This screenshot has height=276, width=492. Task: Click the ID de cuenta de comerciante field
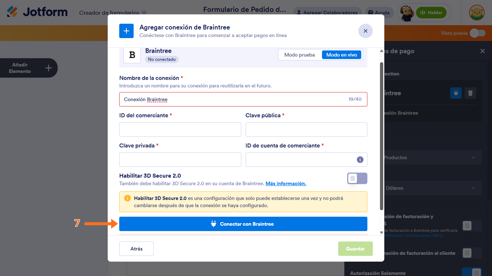tap(307, 160)
